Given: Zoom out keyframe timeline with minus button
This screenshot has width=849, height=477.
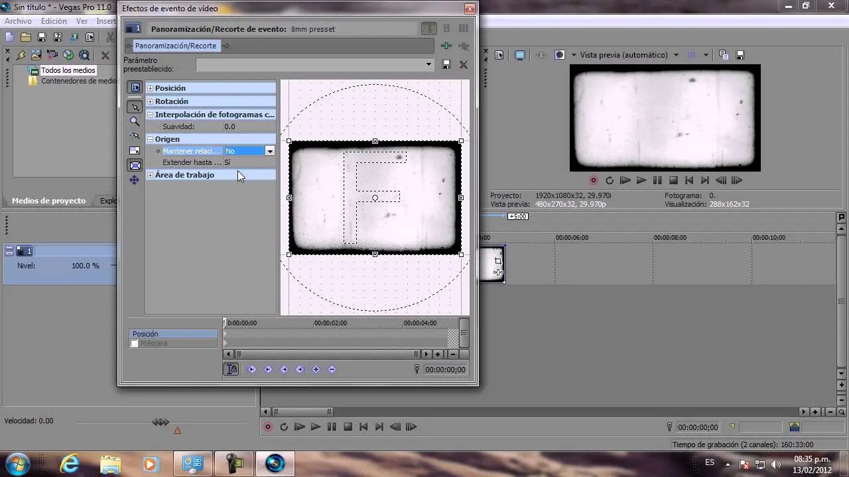Looking at the screenshot, I should 453,354.
